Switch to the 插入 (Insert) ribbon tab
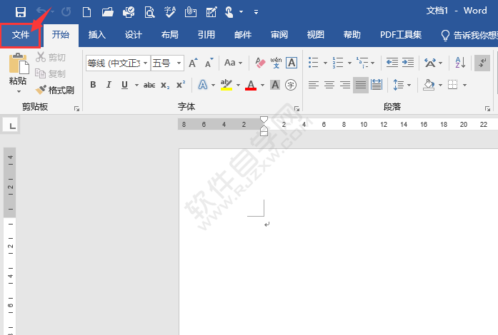This screenshot has width=498, height=335. click(x=96, y=35)
